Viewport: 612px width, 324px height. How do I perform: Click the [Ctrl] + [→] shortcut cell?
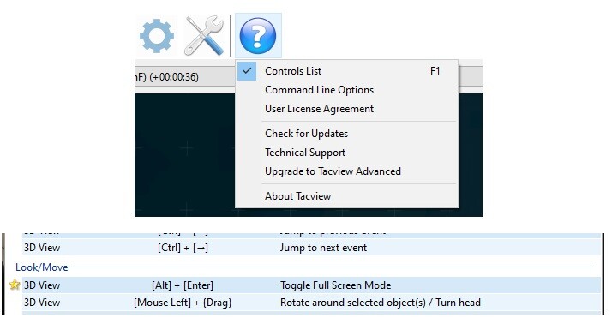point(183,248)
